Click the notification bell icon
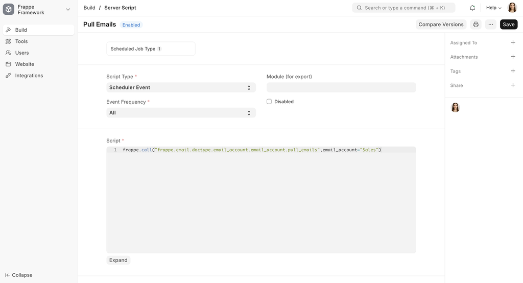 472,8
